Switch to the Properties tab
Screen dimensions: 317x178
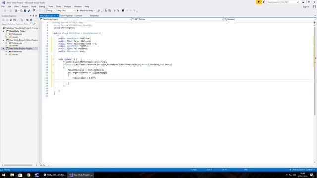click(x=94, y=16)
